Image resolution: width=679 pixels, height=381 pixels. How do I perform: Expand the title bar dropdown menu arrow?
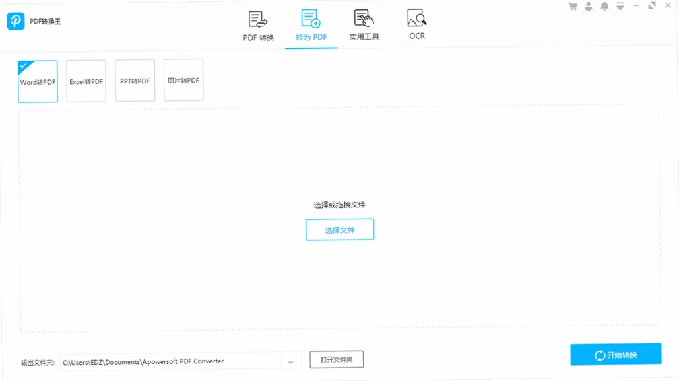(x=620, y=6)
